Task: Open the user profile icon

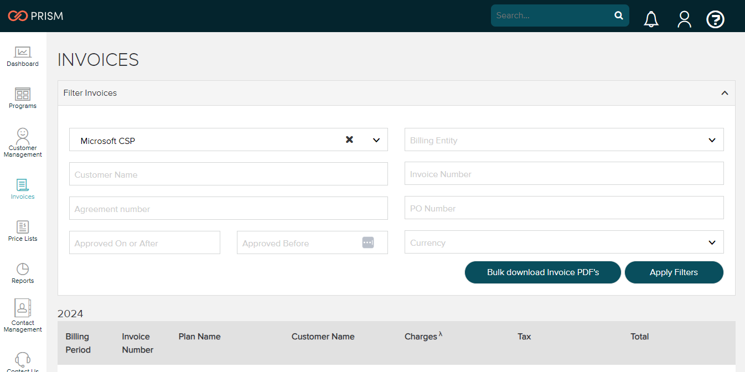Action: point(684,19)
